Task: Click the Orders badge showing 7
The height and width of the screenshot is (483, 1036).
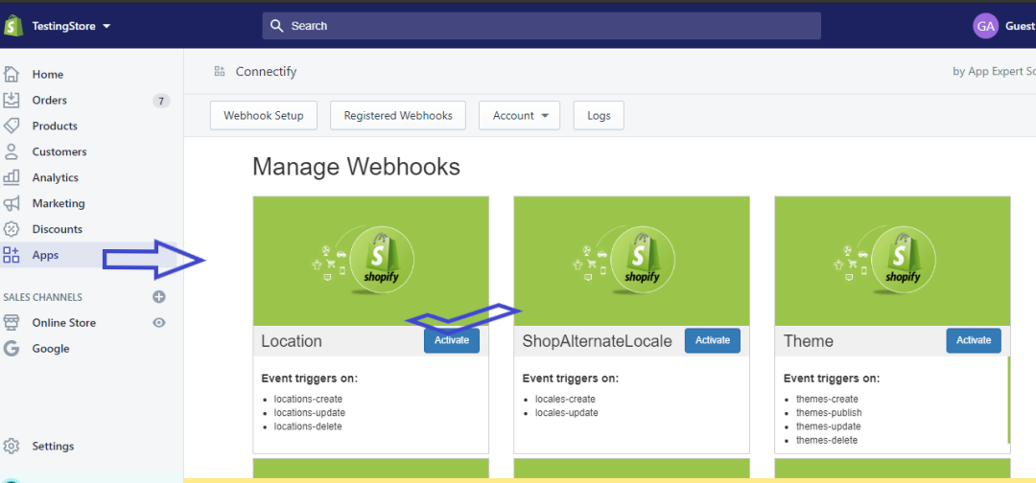Action: coord(161,101)
